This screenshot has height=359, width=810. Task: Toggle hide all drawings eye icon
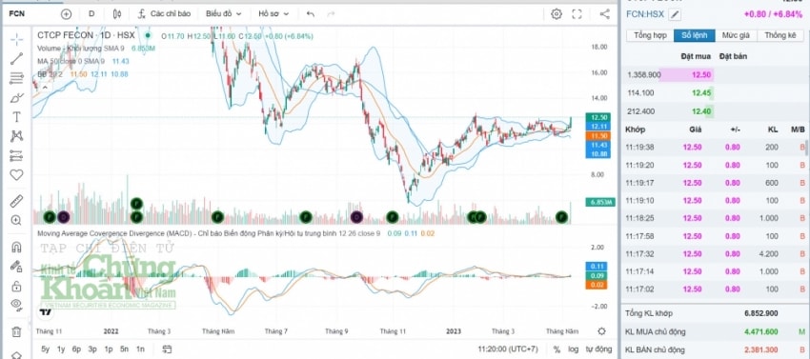coord(16,305)
